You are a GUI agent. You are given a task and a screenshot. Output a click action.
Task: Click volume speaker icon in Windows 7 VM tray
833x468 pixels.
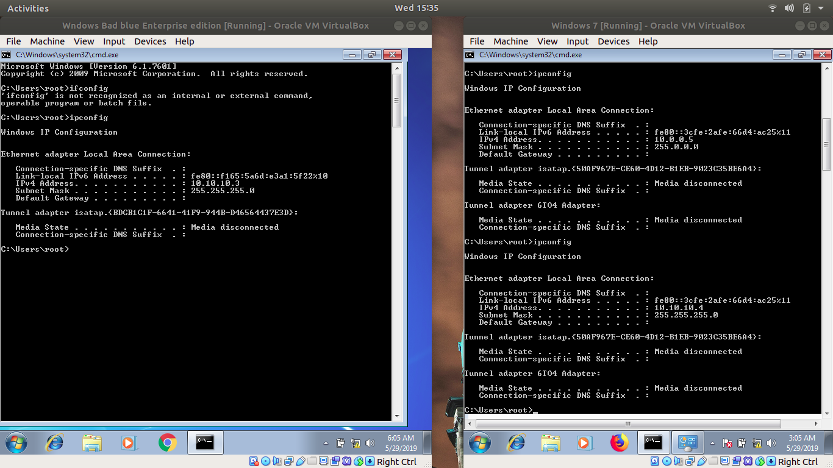click(x=771, y=443)
